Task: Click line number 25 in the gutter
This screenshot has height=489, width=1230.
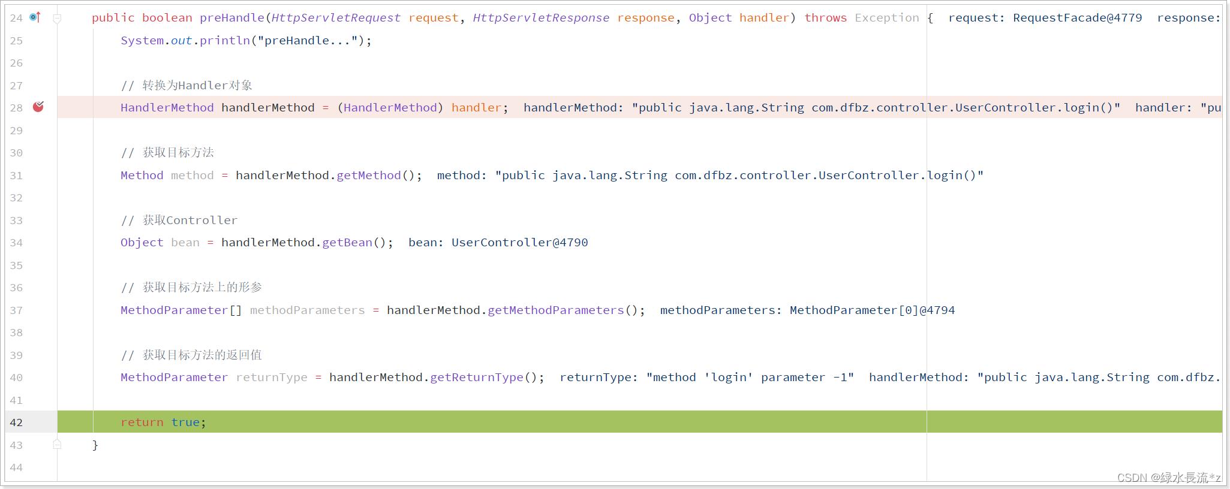Action: click(x=16, y=41)
